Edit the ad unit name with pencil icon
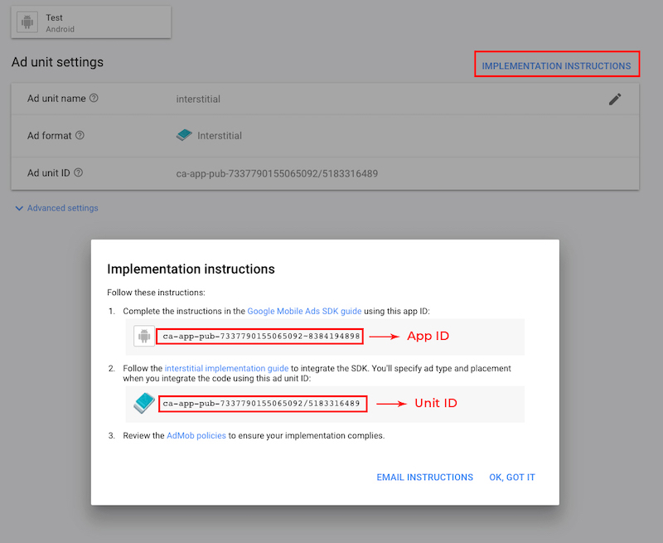 pos(615,99)
